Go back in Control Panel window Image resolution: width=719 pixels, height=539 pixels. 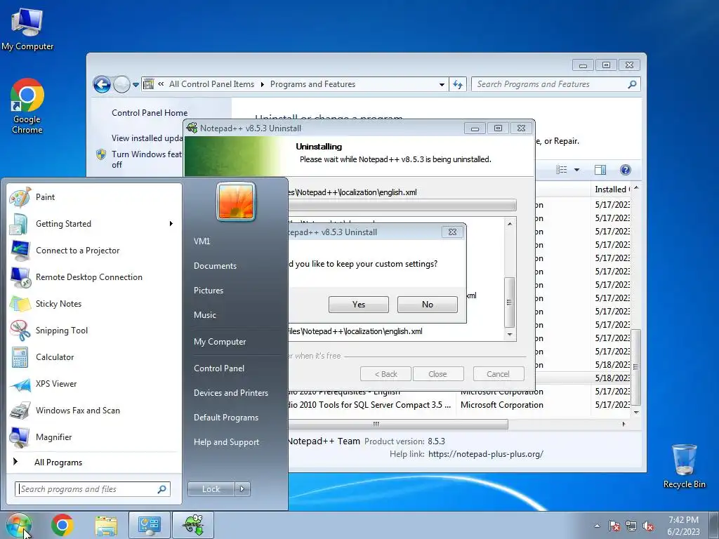[x=102, y=84]
